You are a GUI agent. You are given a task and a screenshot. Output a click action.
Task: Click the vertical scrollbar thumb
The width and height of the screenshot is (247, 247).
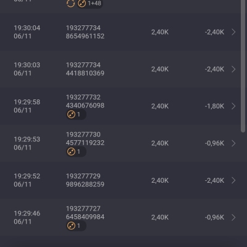(x=243, y=66)
